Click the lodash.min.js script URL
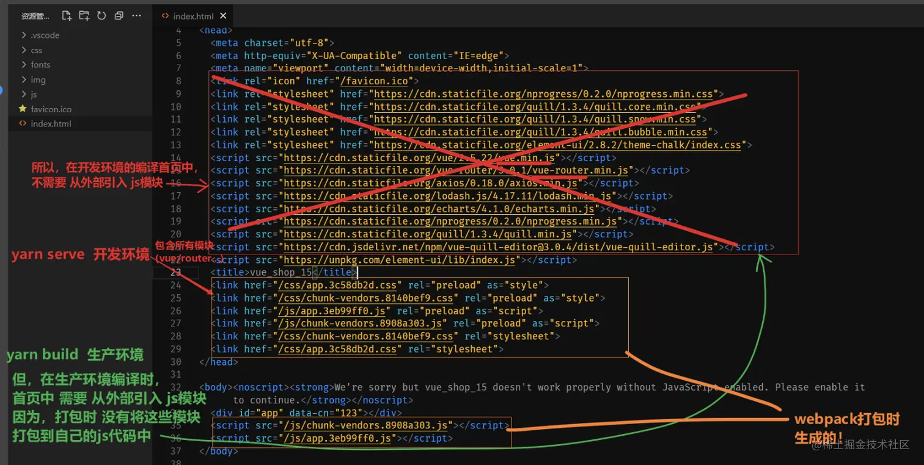The image size is (924, 465). click(x=448, y=196)
